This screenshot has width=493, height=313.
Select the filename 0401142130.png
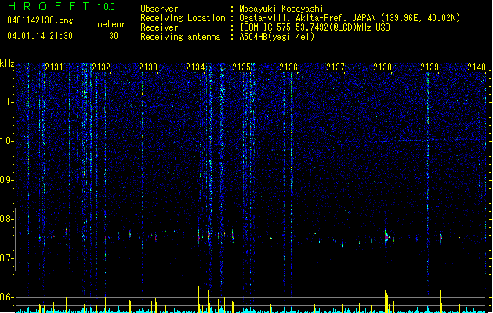click(40, 20)
